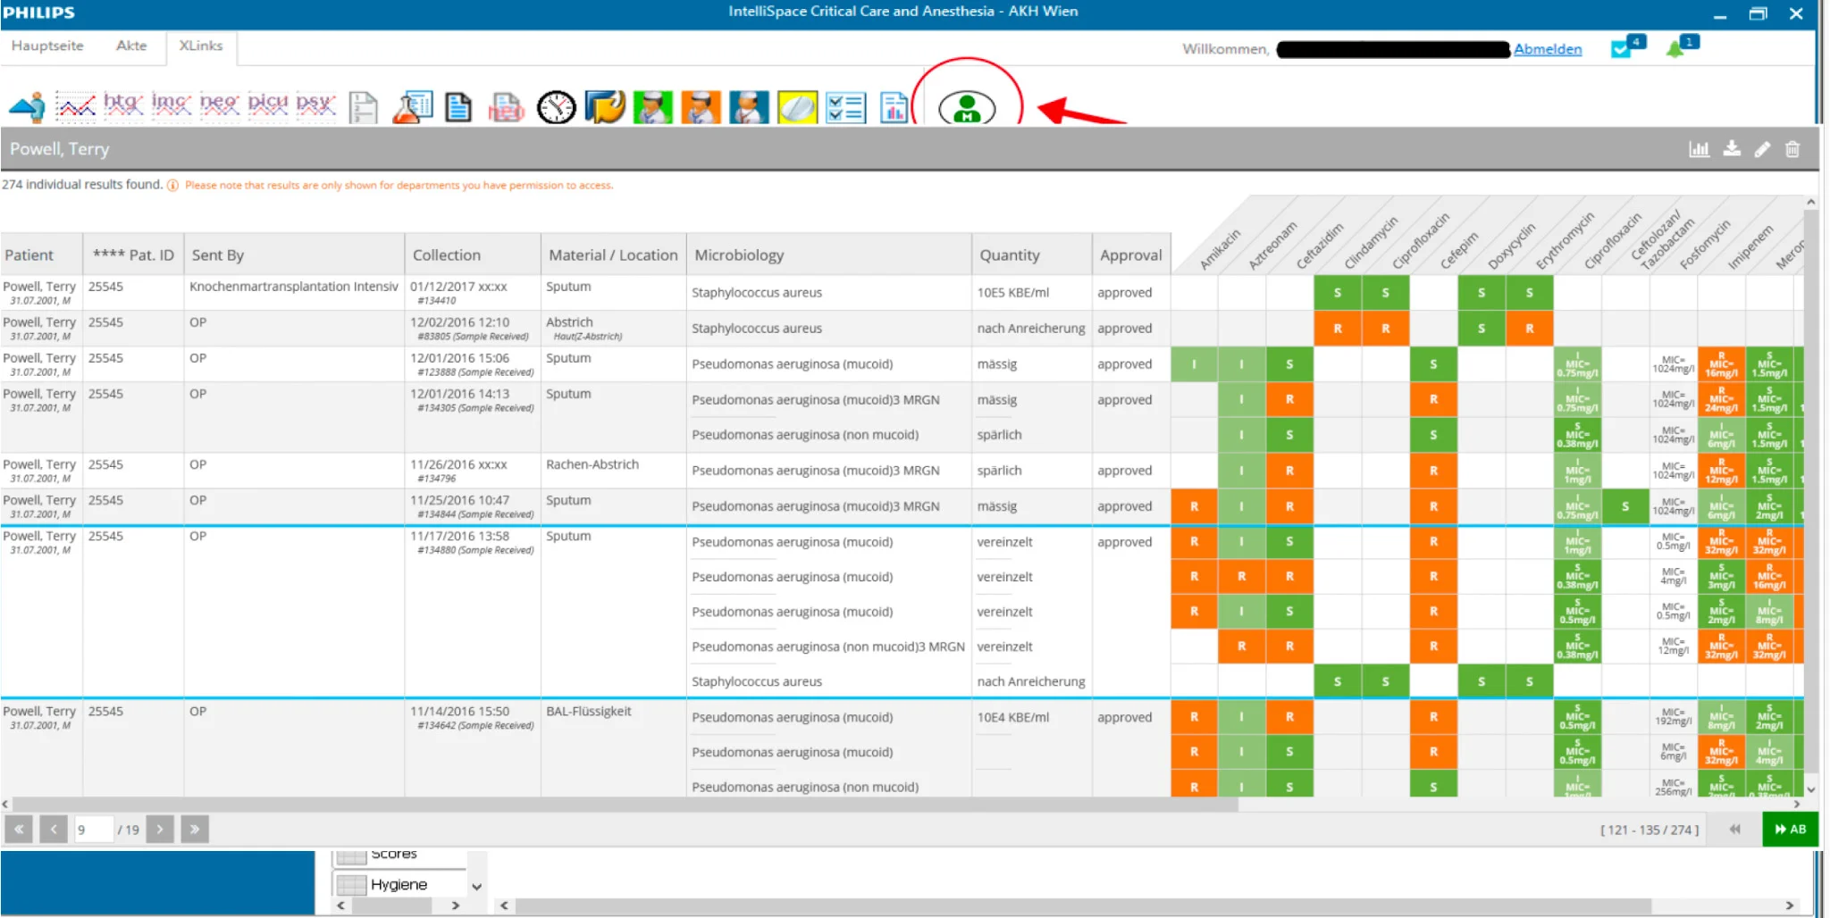Viewport: 1830px width, 918px height.
Task: Click the info icon beside results found
Action: pos(172,186)
